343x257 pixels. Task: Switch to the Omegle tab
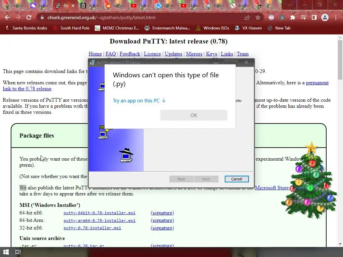(165, 6)
